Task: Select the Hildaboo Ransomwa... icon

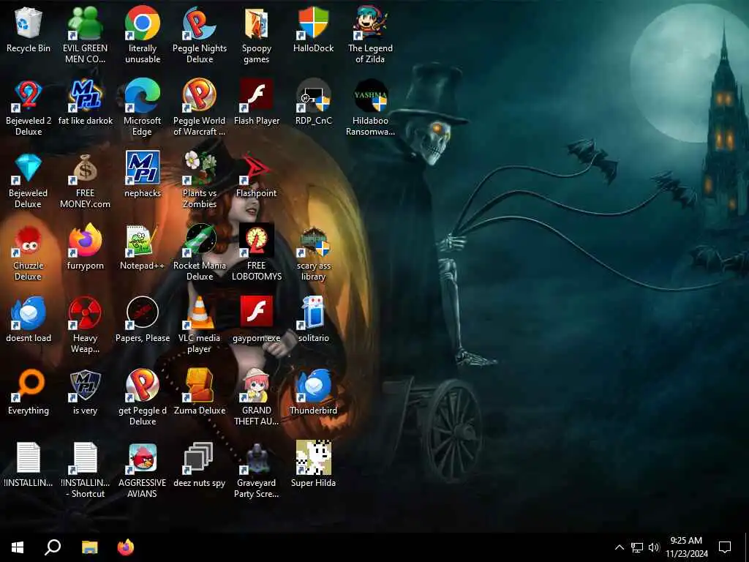Action: tap(370, 108)
